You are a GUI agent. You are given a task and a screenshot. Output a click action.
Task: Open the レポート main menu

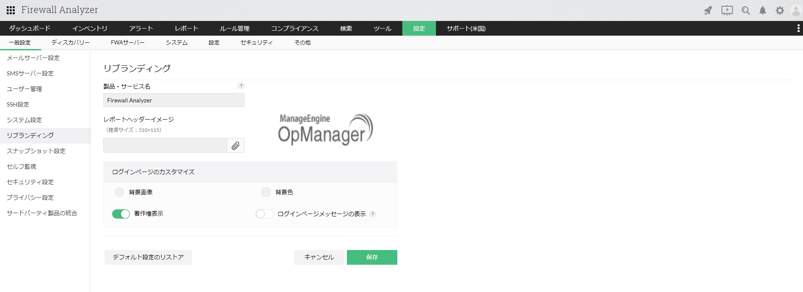(x=186, y=28)
